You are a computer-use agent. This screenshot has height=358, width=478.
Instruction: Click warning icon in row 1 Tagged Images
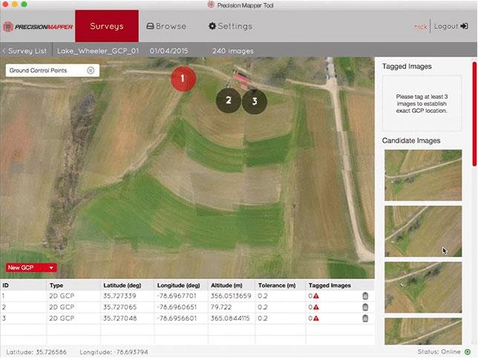click(315, 296)
